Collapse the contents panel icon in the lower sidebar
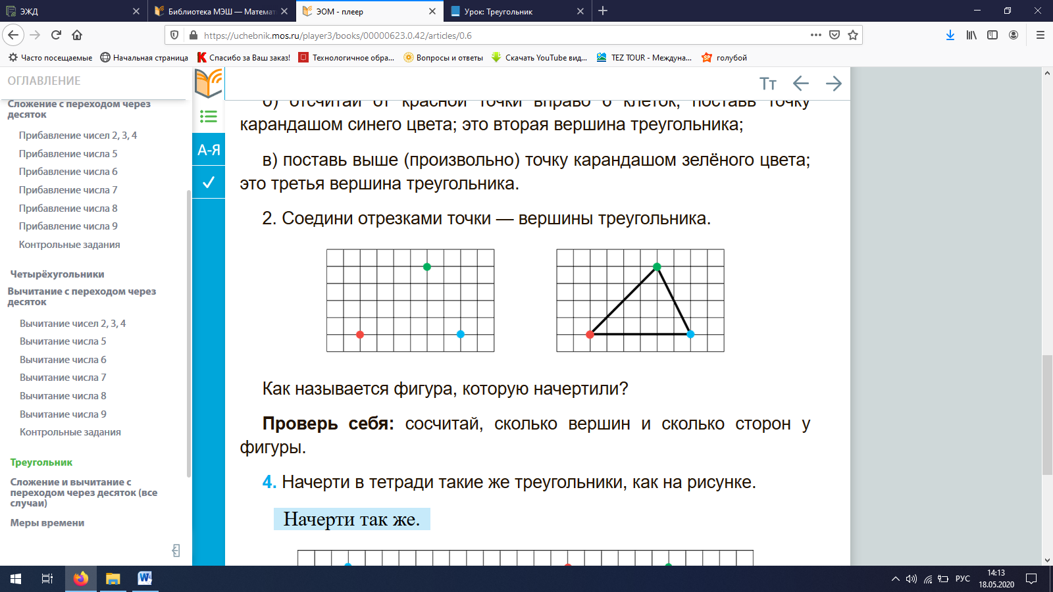 pos(176,551)
